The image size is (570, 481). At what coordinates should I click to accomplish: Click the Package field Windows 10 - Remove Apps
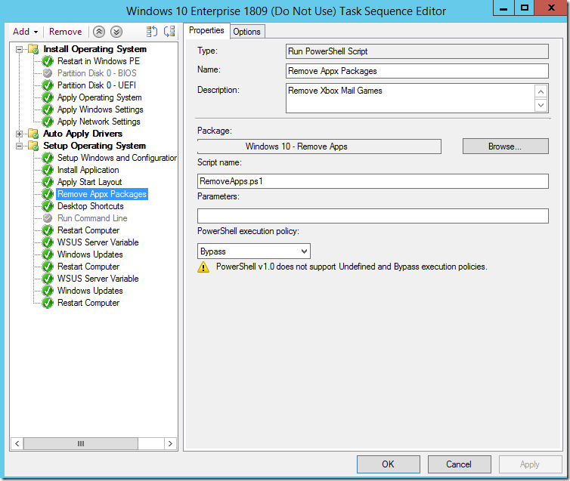click(319, 146)
